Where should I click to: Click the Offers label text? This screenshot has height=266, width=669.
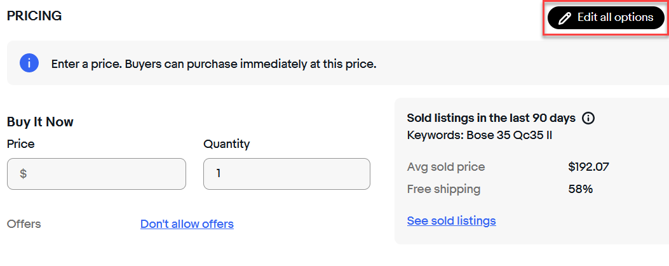[x=24, y=224]
